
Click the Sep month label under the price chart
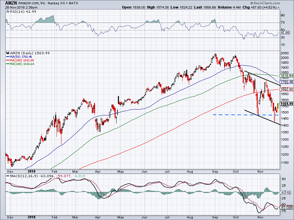(x=215, y=171)
